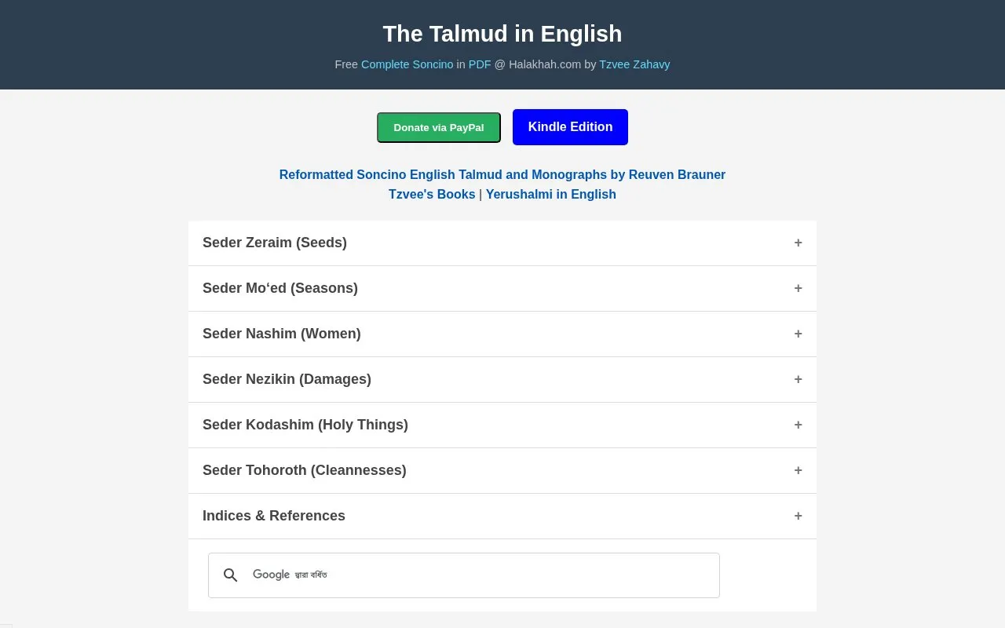Open Yerushalmi in English link
The height and width of the screenshot is (628, 1005).
(x=551, y=194)
